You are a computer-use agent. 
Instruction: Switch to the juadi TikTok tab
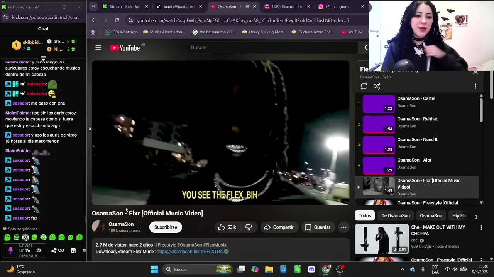point(179,7)
